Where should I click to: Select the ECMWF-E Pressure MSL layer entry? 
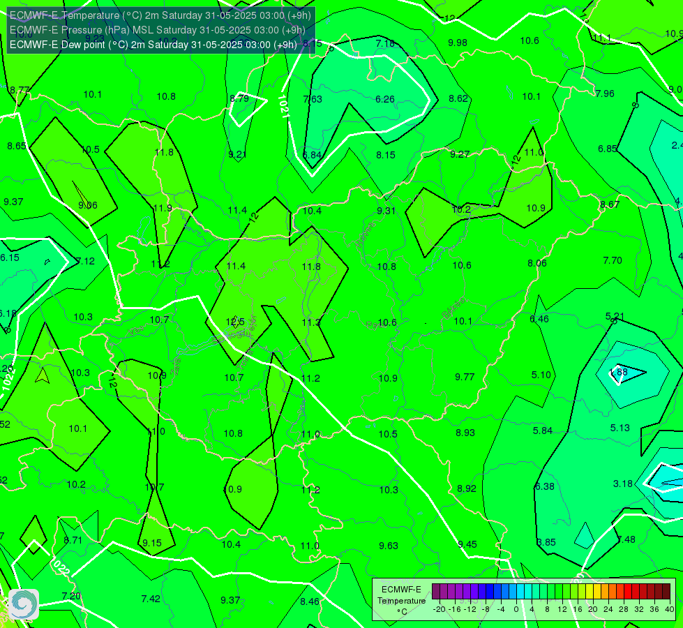pyautogui.click(x=157, y=30)
